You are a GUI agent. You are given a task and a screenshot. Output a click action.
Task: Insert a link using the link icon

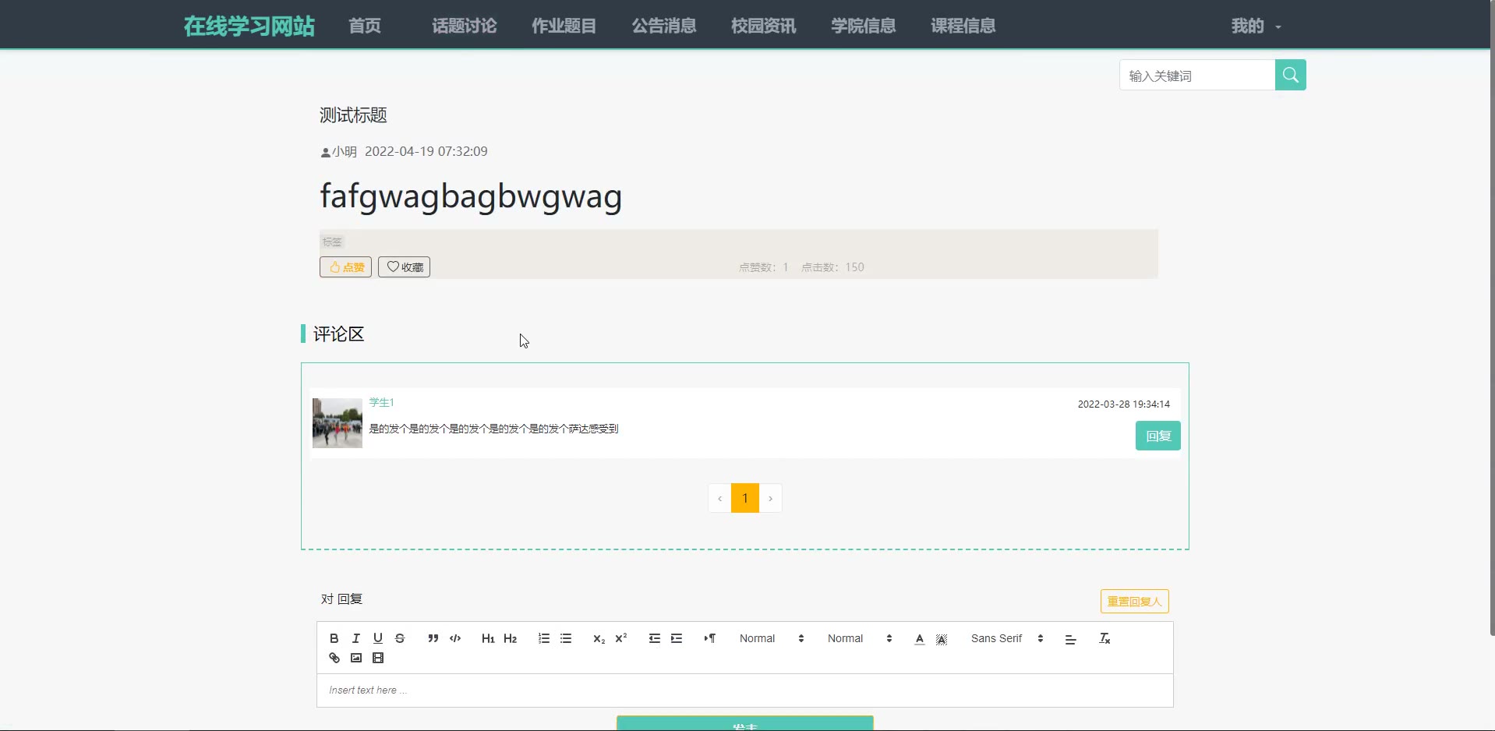point(334,658)
